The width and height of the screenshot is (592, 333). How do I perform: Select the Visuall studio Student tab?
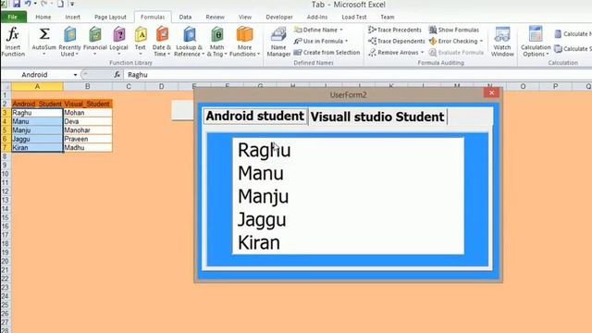tap(377, 117)
